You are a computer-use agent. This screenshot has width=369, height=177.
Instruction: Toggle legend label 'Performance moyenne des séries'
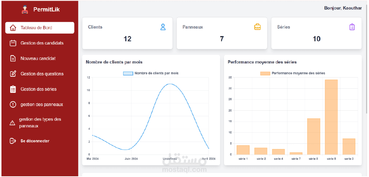(298, 73)
